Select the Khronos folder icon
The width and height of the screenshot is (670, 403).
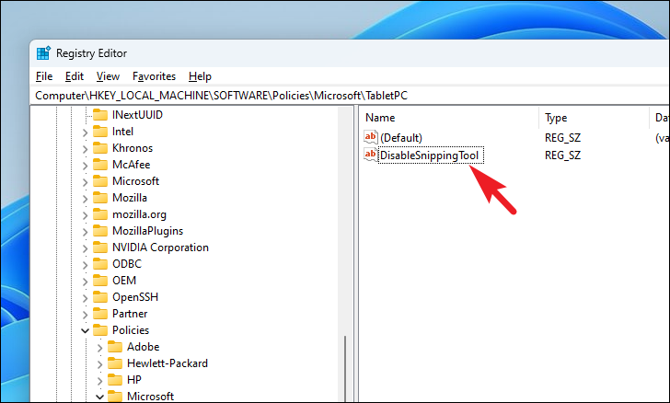click(100, 148)
